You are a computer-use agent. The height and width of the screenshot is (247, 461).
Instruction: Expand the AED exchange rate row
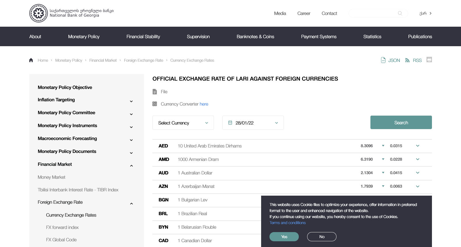tap(418, 146)
